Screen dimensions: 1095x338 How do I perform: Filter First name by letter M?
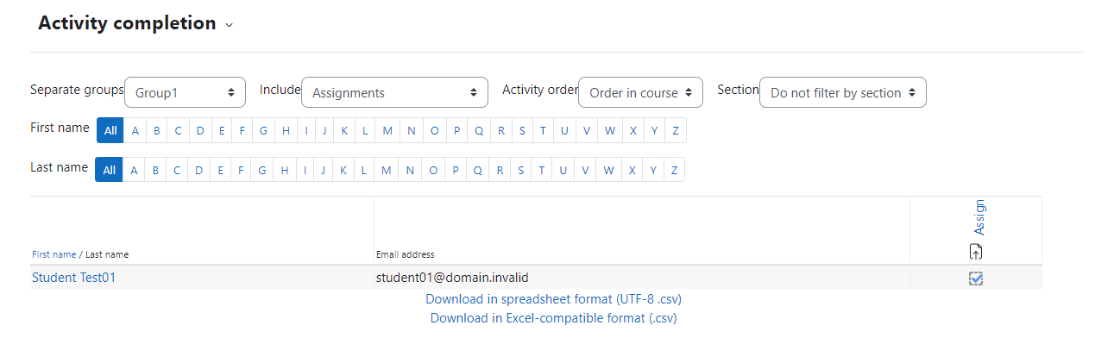[x=387, y=130]
